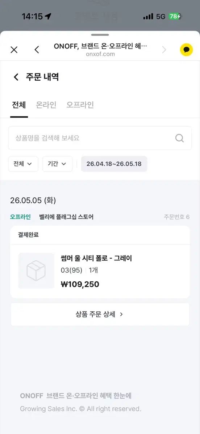Return from the 주문 내역 page via back chevron
Viewport: 200px width, 434px height.
tap(16, 77)
